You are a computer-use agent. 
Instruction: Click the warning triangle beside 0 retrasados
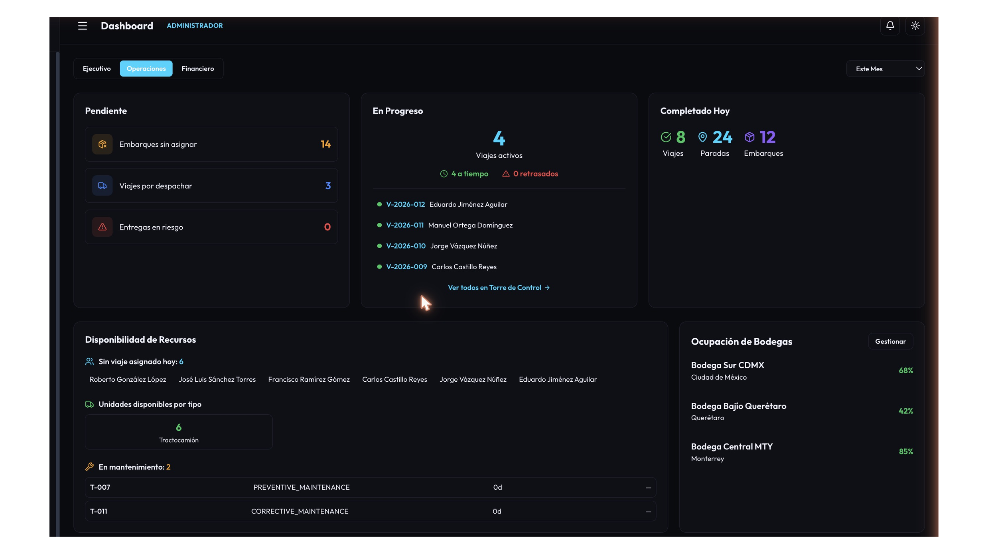click(x=506, y=174)
